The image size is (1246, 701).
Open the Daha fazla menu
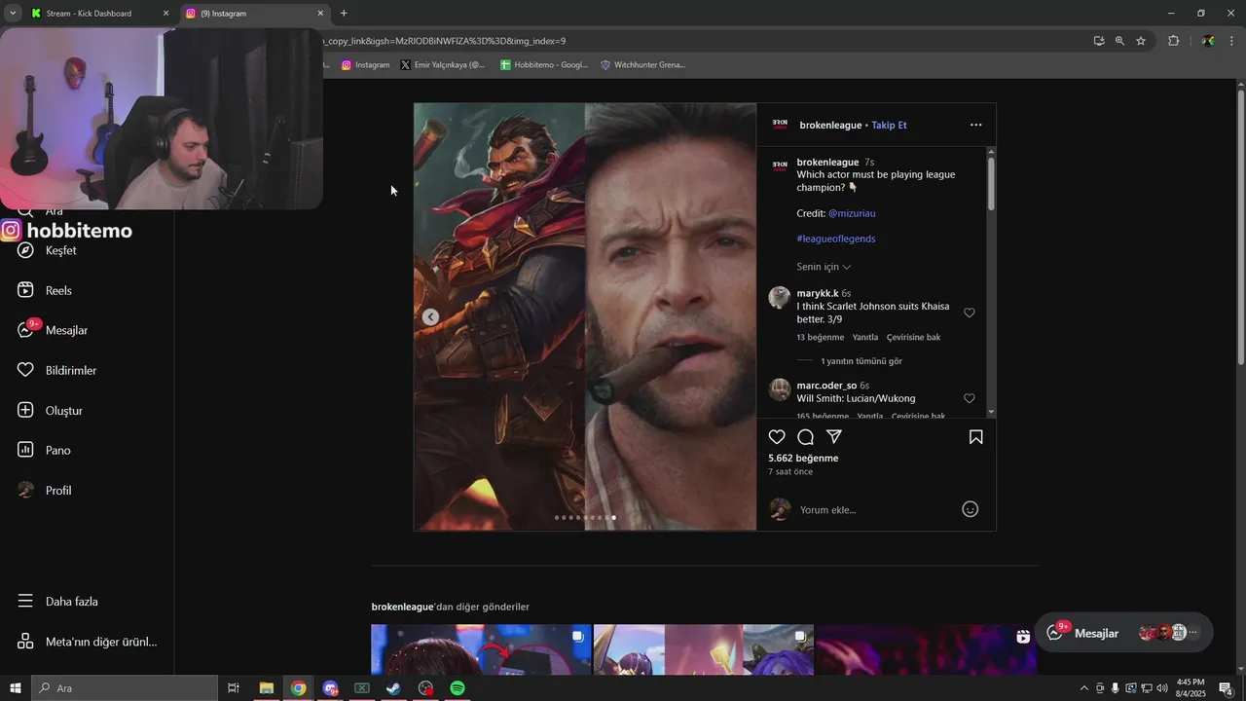[58, 601]
